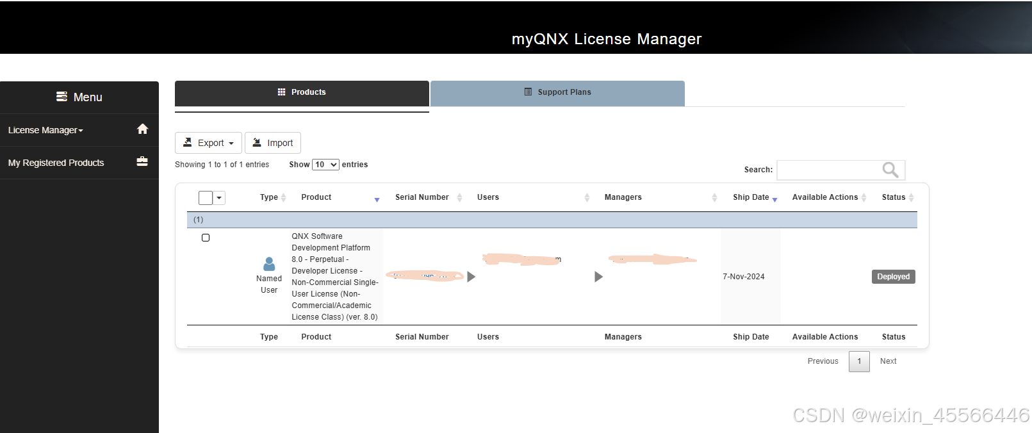Click the (1) group header row
The image size is (1032, 433).
pos(552,220)
